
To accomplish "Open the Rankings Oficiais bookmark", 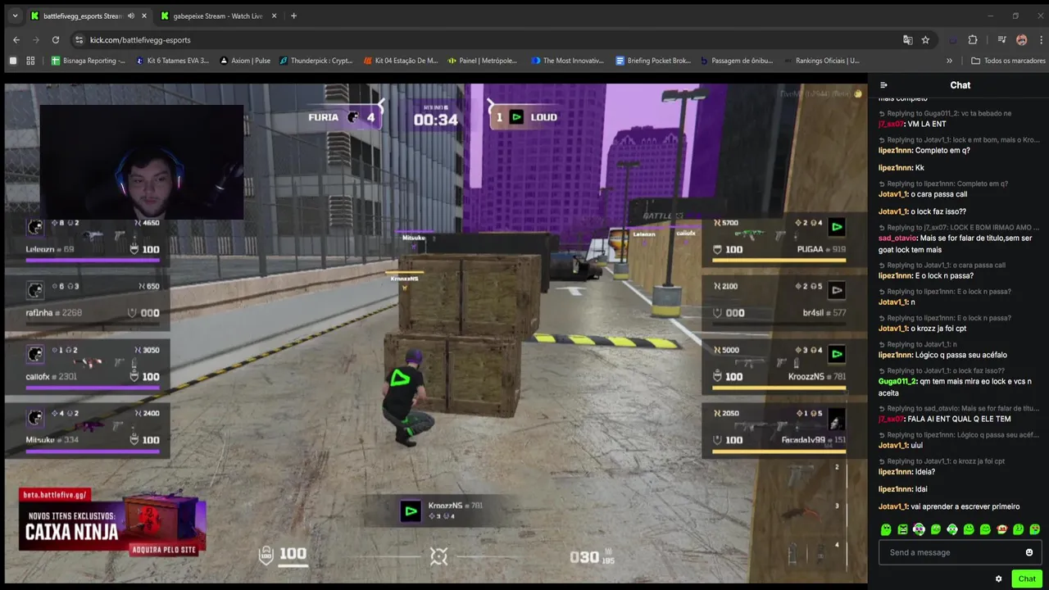I will click(820, 61).
